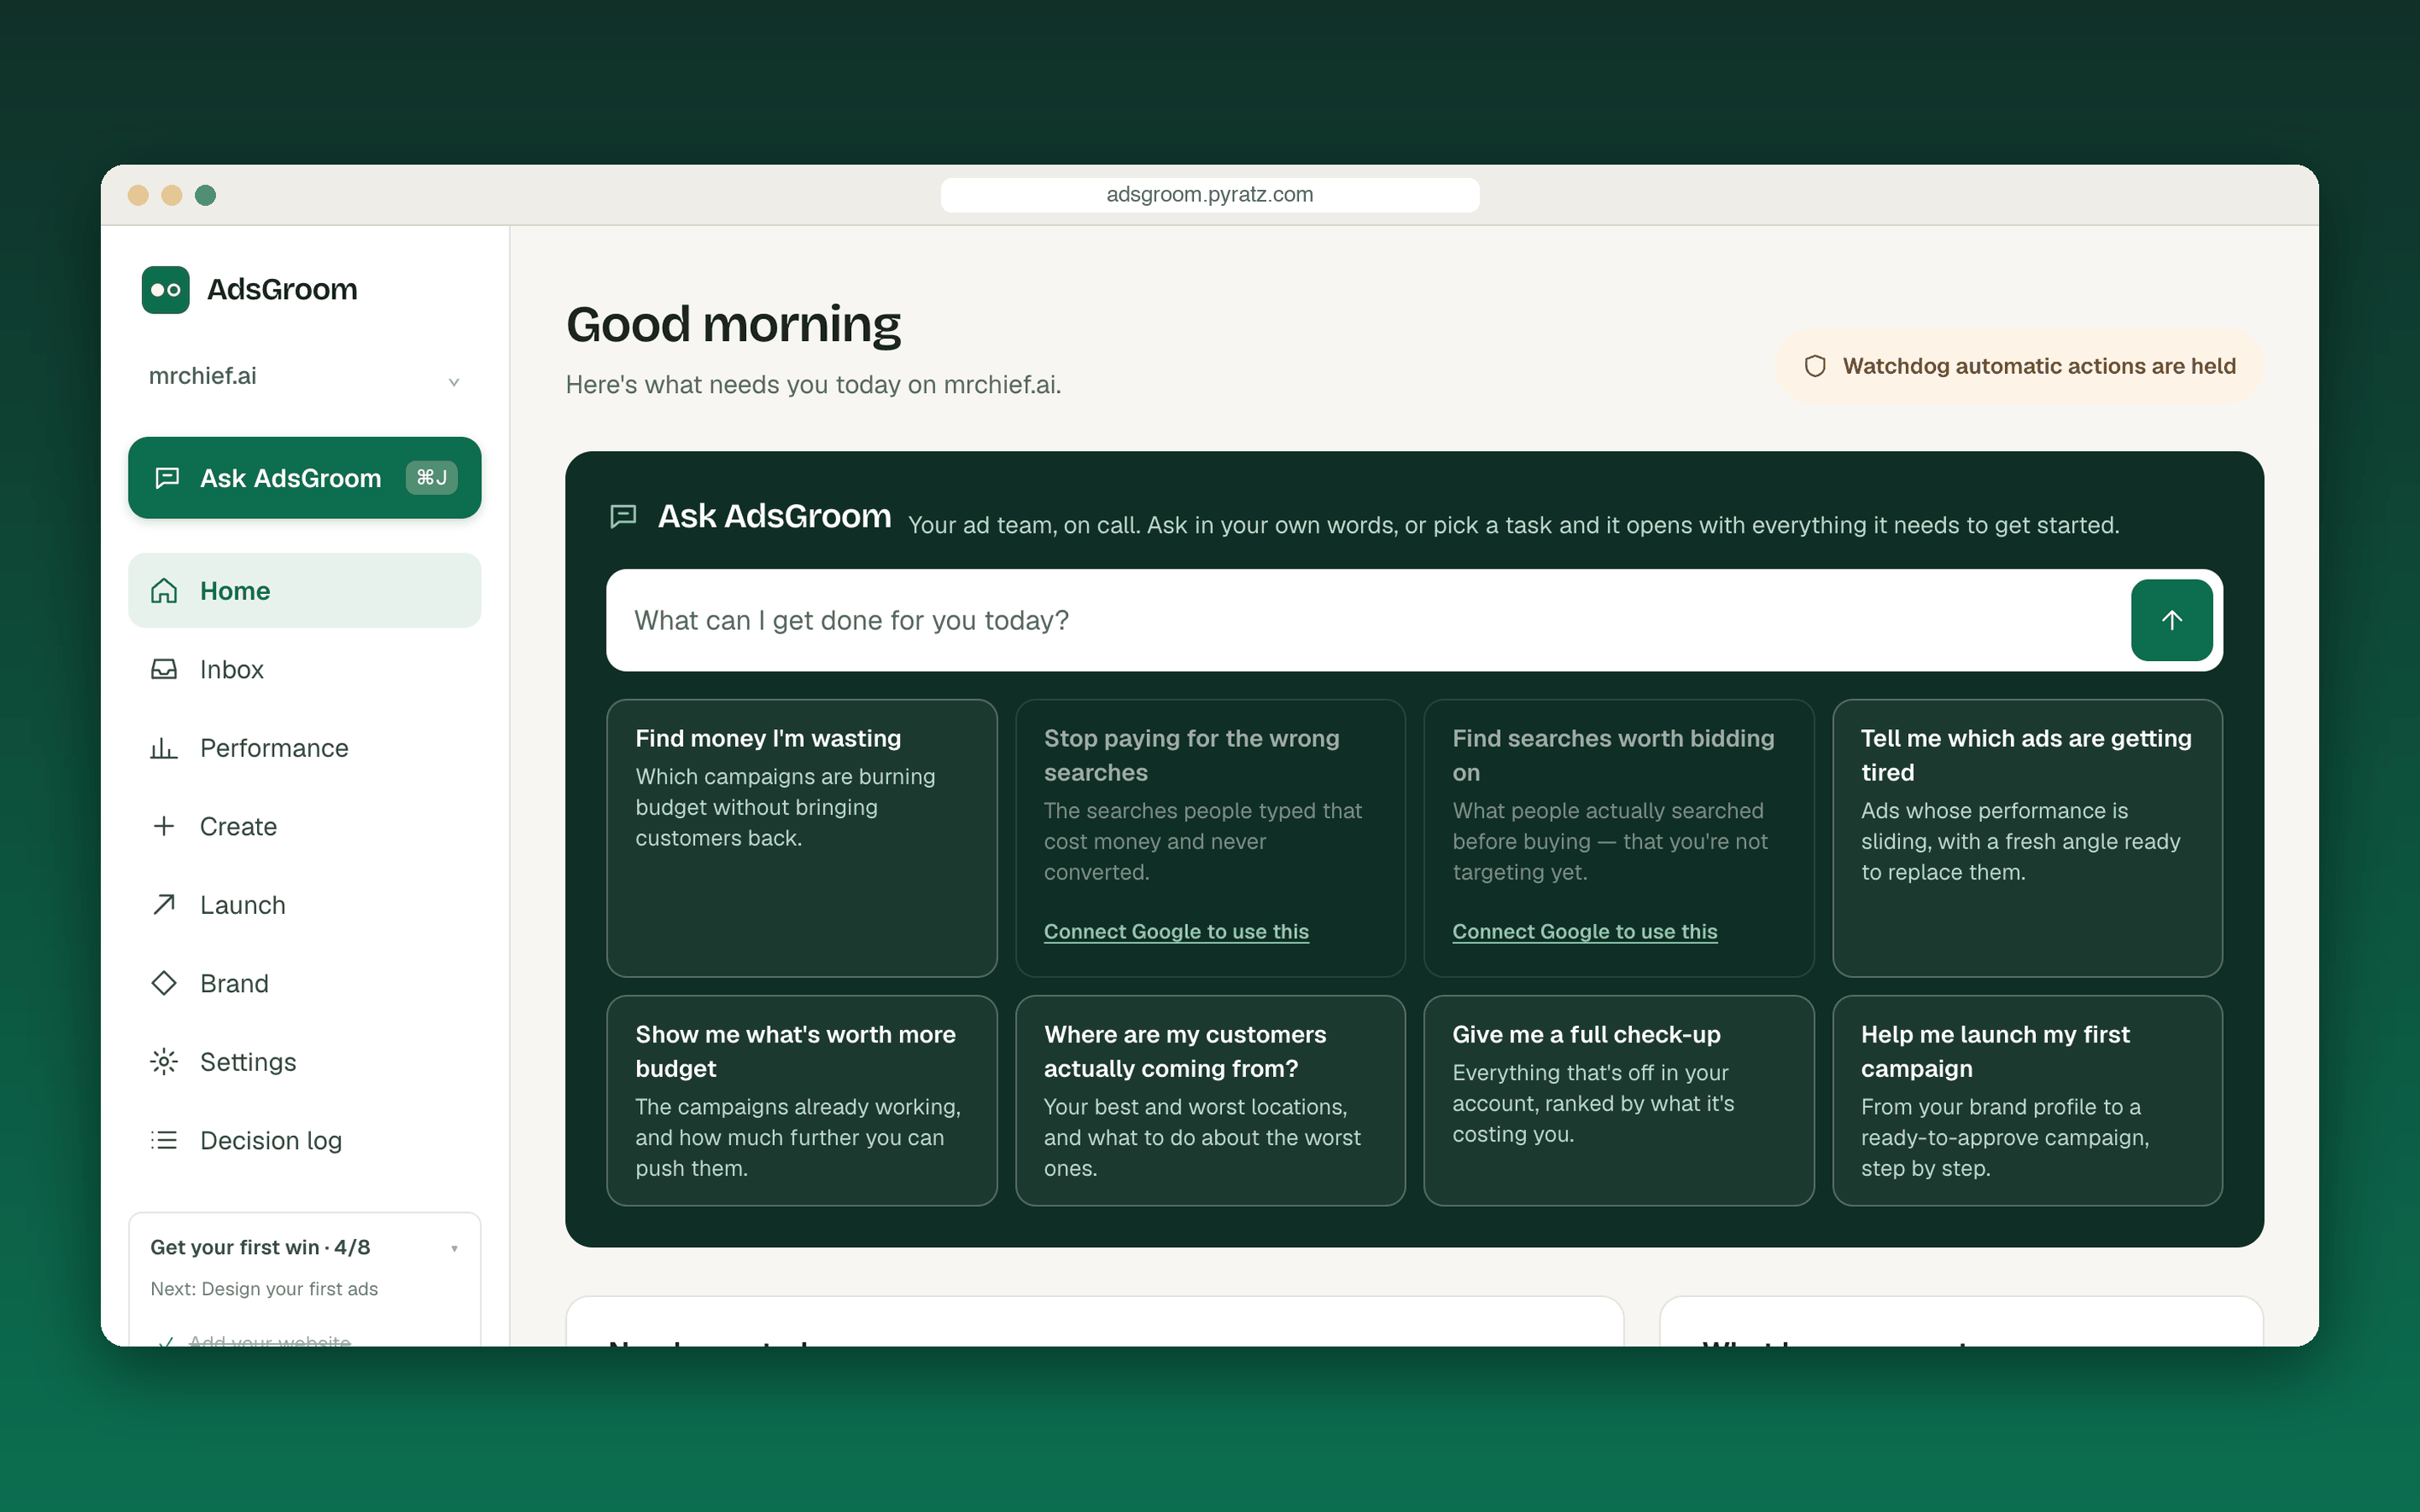Choose the Give me a full check-up card
The width and height of the screenshot is (2420, 1512).
1618,1100
